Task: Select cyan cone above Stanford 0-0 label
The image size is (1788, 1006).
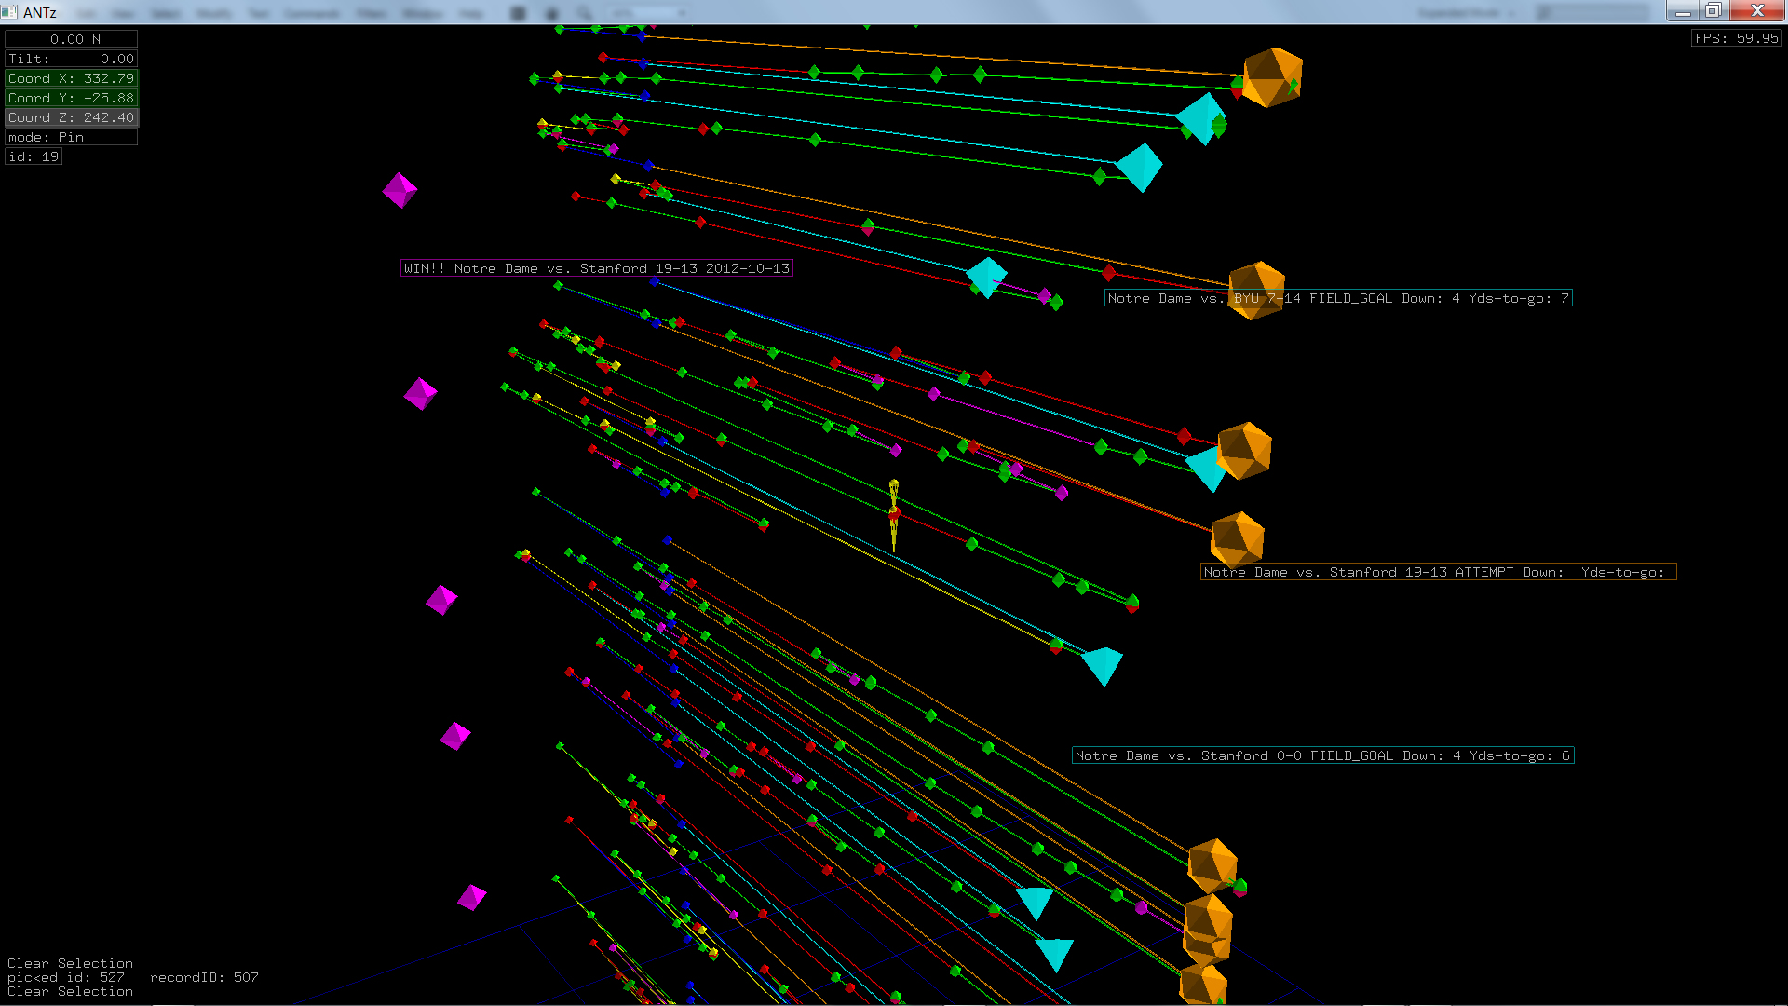Action: click(x=1103, y=665)
